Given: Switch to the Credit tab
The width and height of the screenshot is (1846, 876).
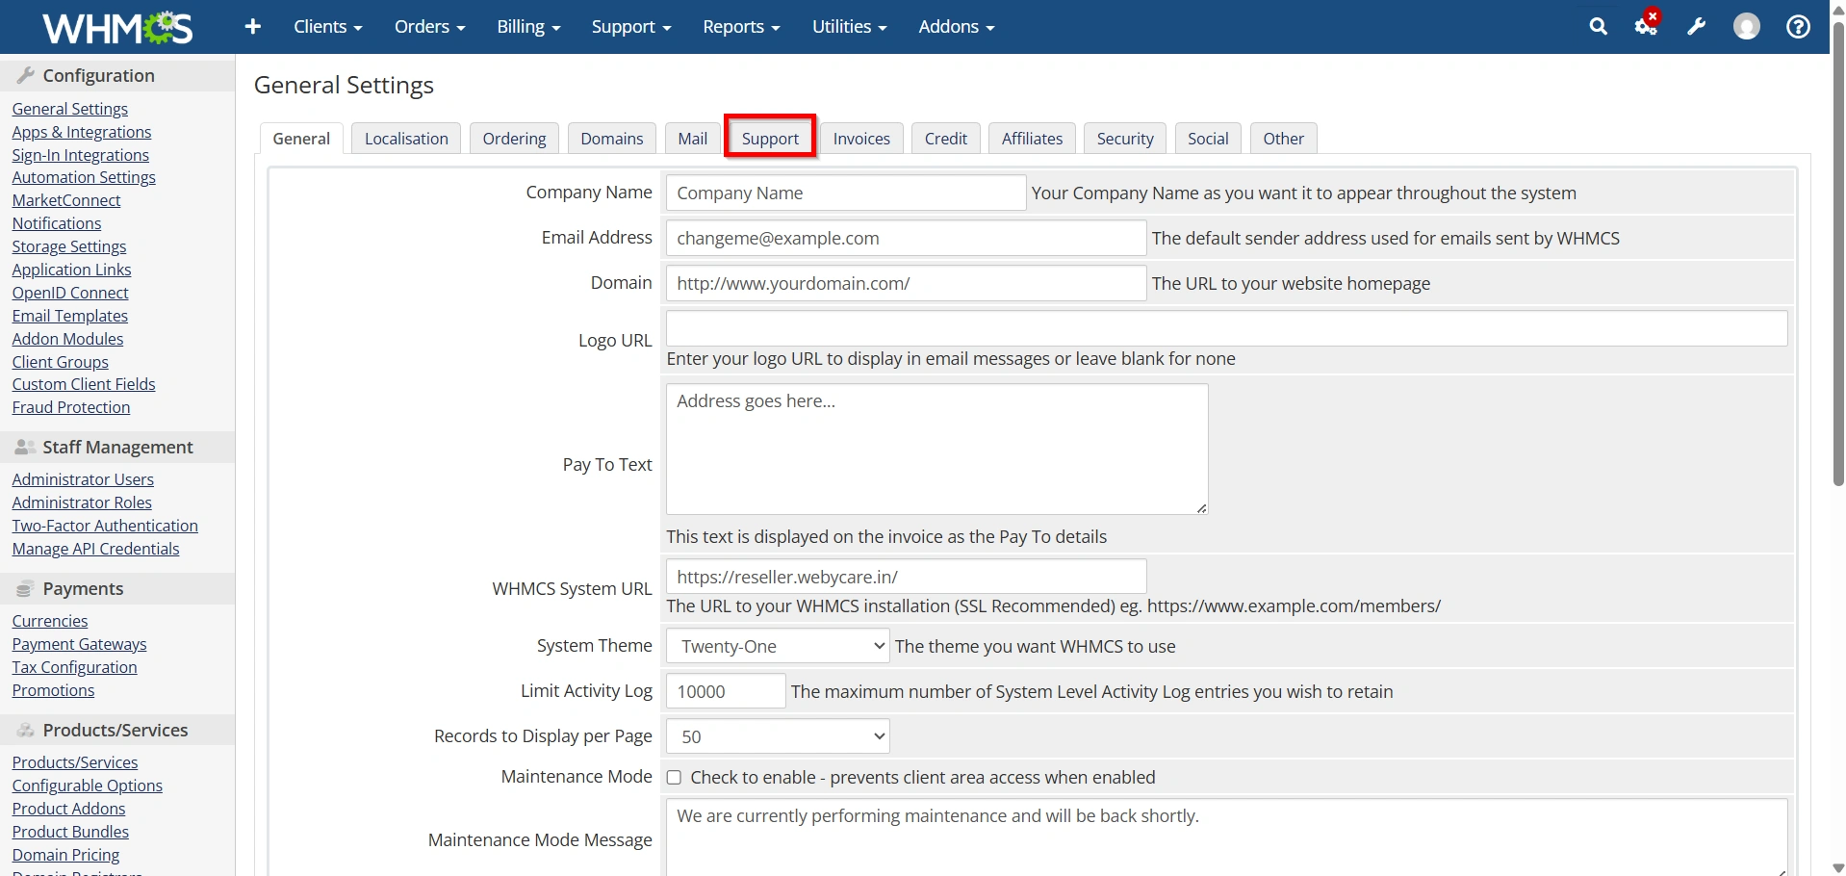Looking at the screenshot, I should click(946, 139).
